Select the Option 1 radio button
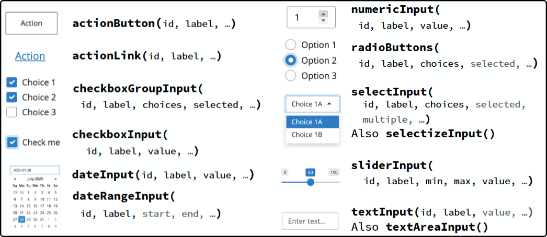This screenshot has width=547, height=237. click(x=291, y=45)
